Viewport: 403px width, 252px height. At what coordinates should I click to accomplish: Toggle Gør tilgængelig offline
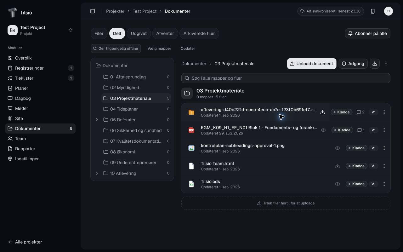coord(116,49)
